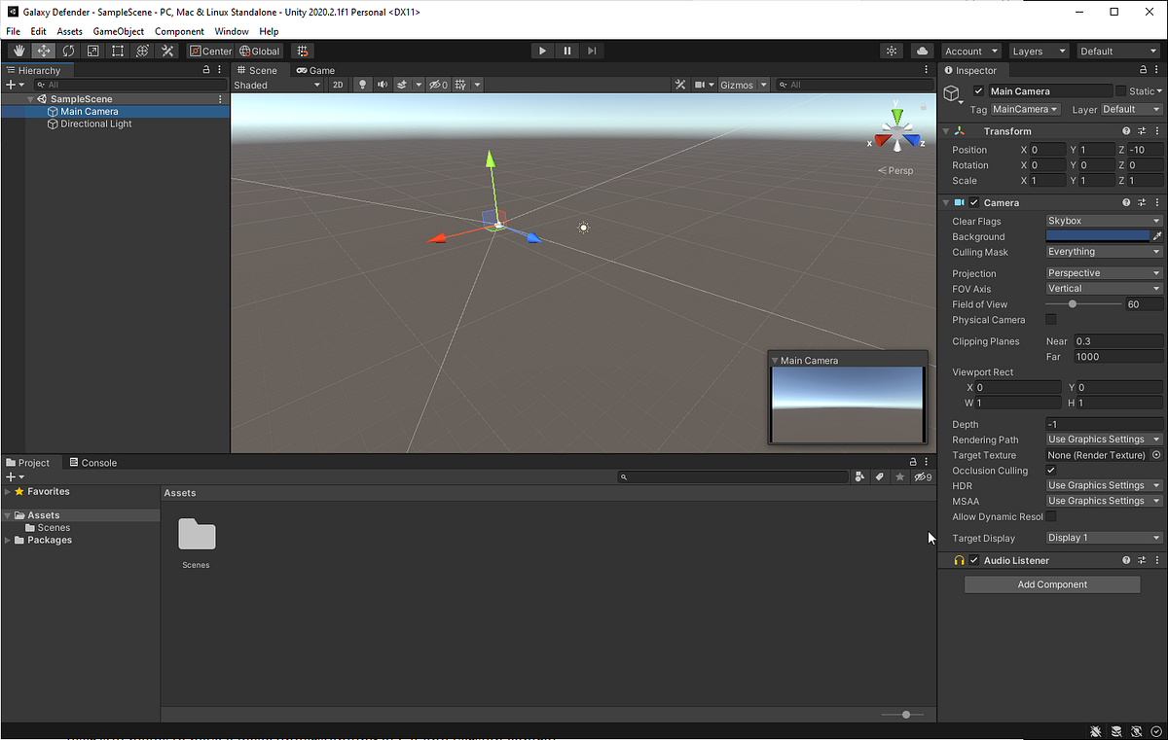Open the Clear Flags dropdown
1168x740 pixels.
(1103, 221)
